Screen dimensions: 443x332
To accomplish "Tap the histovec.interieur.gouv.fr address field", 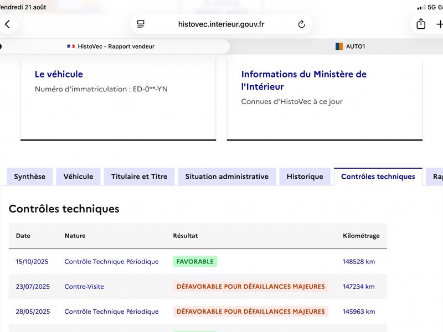I will [221, 24].
